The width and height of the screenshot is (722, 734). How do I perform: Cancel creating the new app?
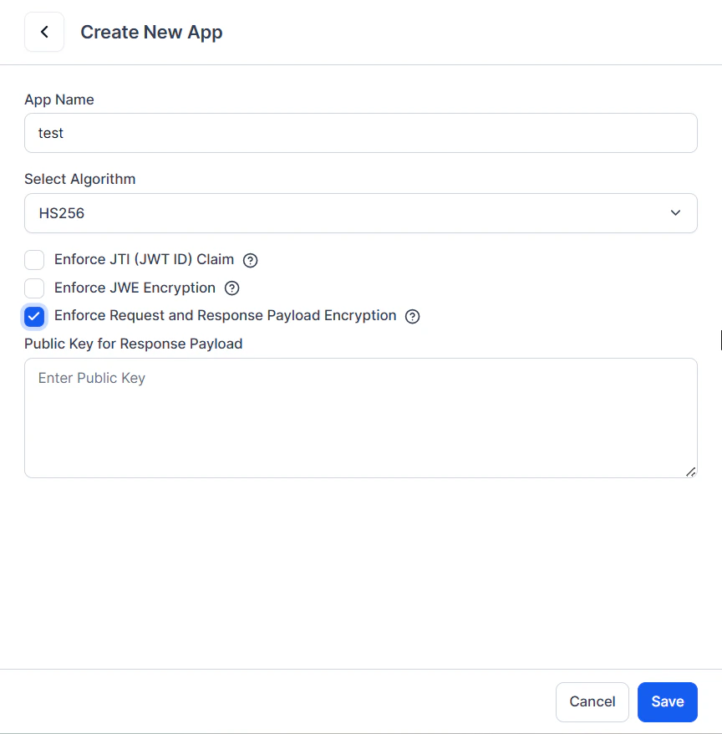[592, 701]
